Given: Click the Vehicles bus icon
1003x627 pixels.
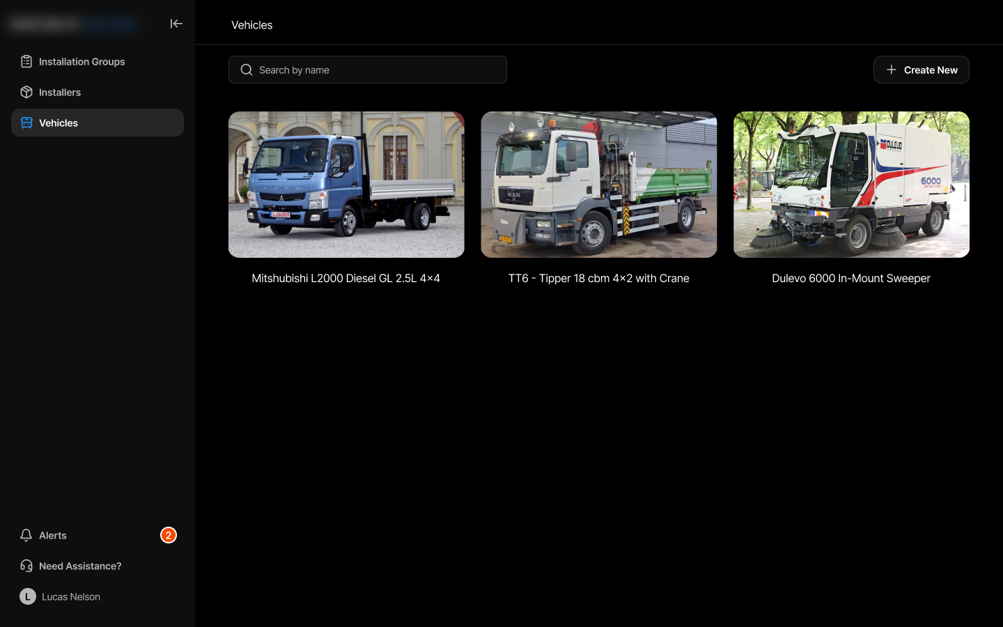Looking at the screenshot, I should (x=26, y=123).
